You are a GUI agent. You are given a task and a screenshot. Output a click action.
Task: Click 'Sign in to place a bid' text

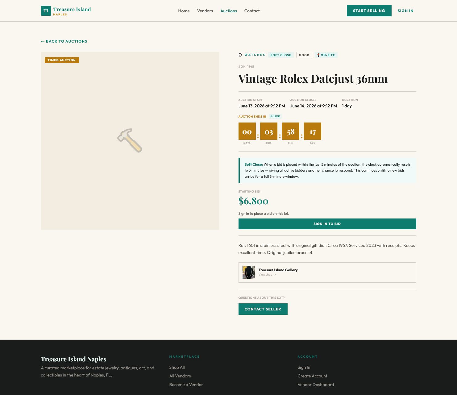click(264, 214)
